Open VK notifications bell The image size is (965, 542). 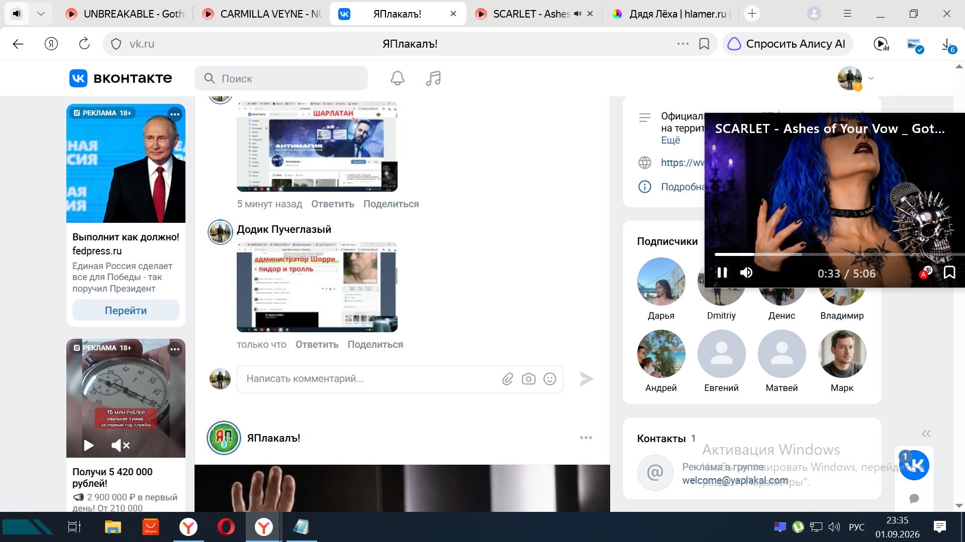(x=398, y=78)
